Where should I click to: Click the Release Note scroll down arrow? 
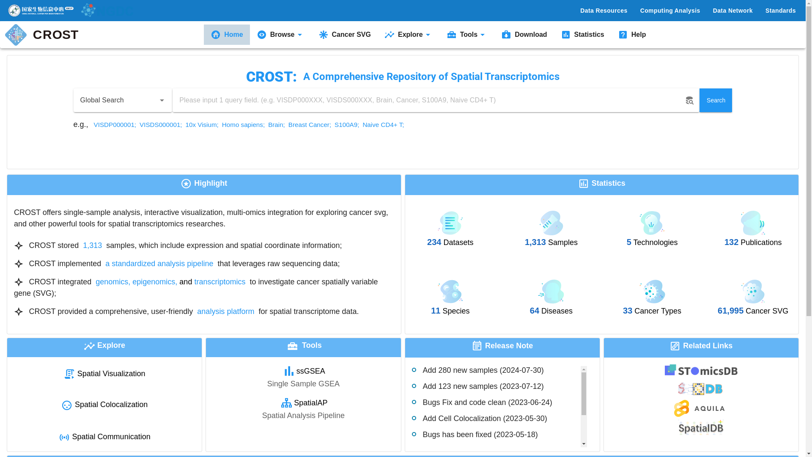pyautogui.click(x=584, y=444)
